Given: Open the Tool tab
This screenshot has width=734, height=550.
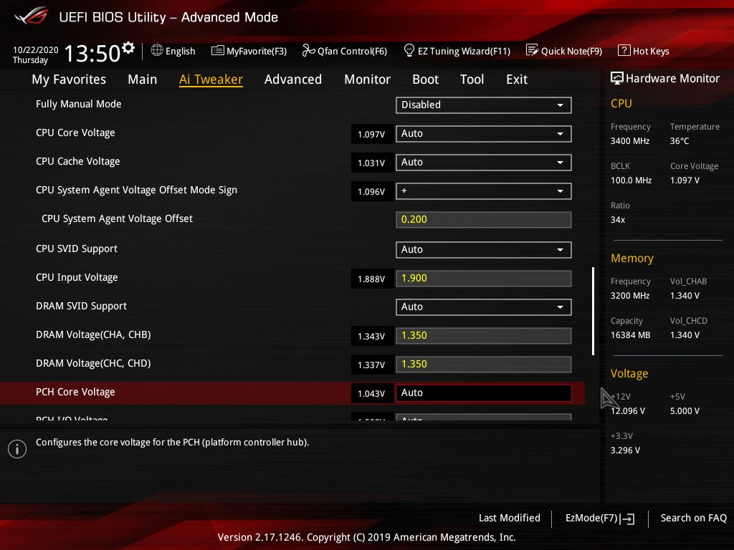Looking at the screenshot, I should 472,79.
